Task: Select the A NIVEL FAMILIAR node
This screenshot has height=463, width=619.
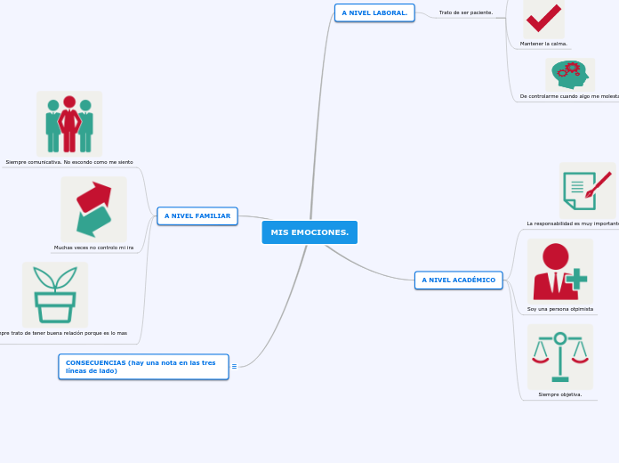Action: point(197,216)
